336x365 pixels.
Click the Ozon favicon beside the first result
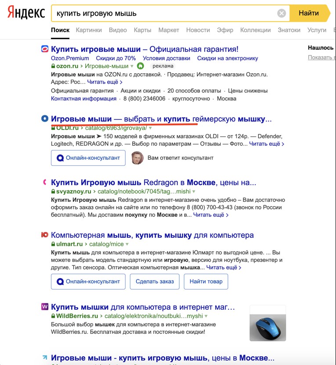click(45, 49)
